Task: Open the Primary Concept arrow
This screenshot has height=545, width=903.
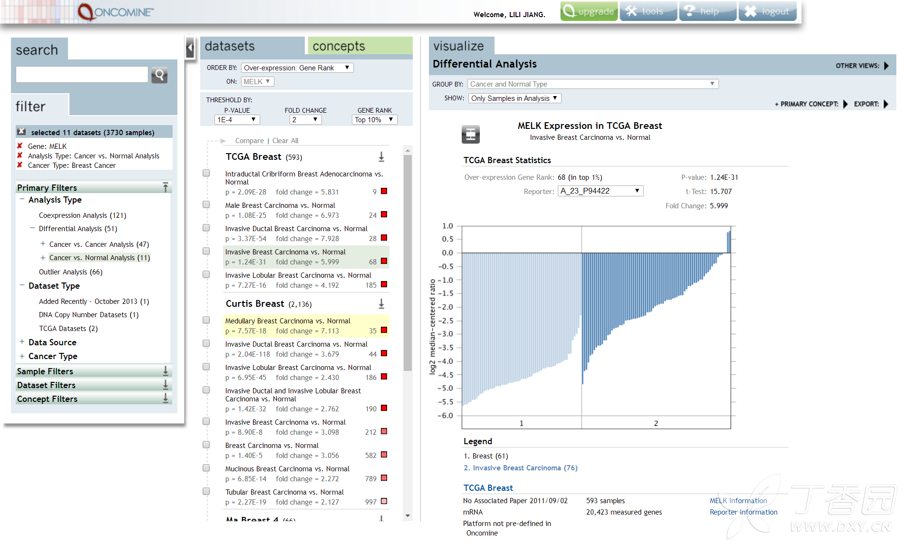Action: pyautogui.click(x=845, y=104)
